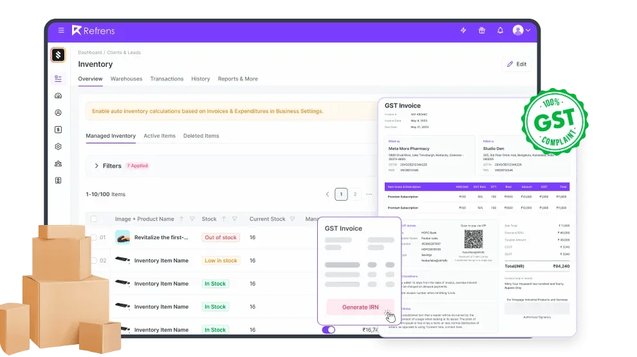Open the hamburger menu in header

61,30
